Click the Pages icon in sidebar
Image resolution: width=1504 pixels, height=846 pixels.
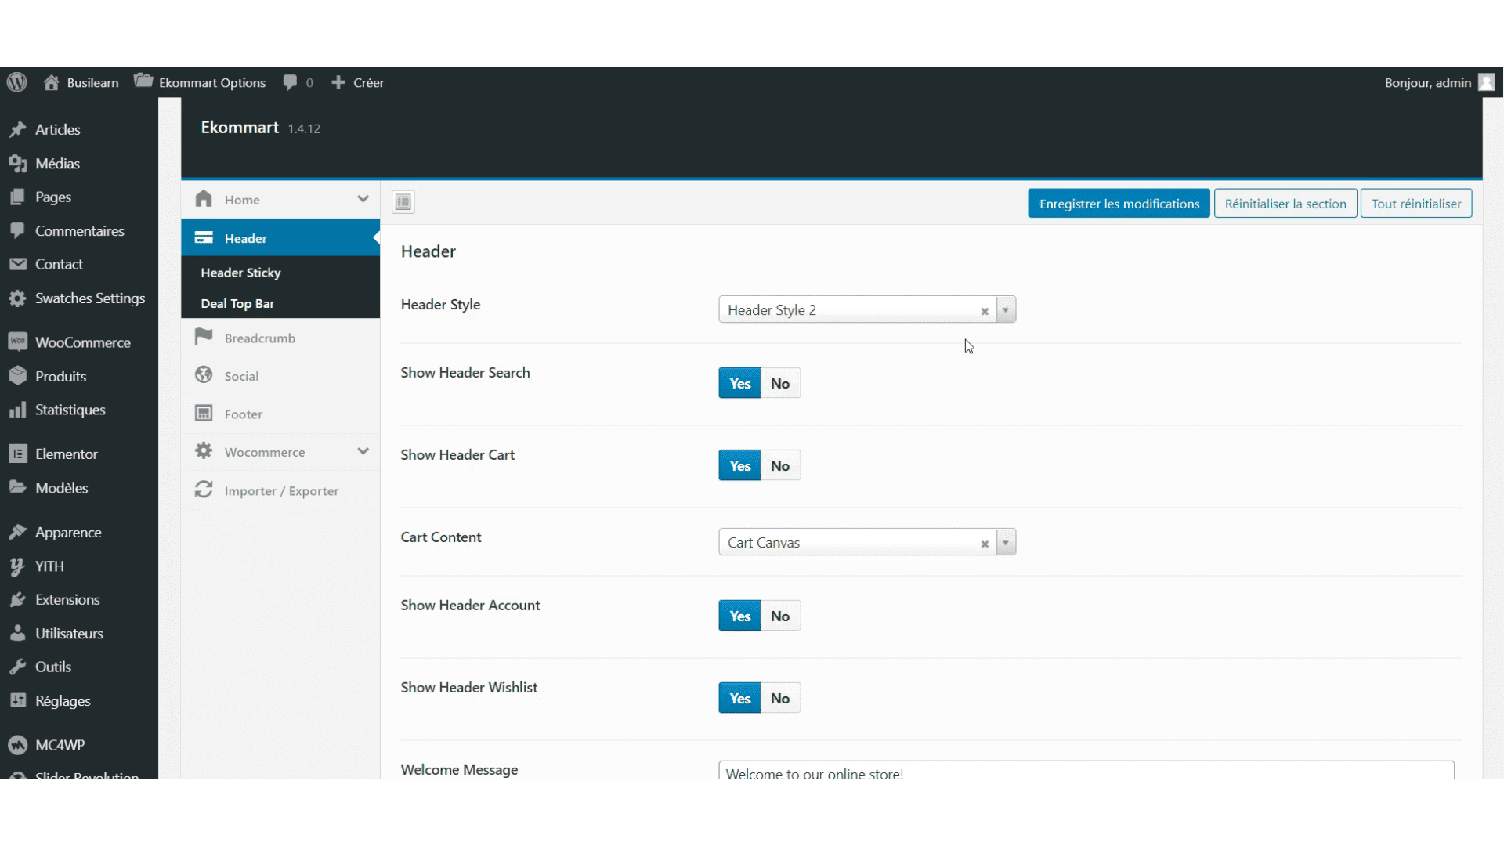[18, 197]
